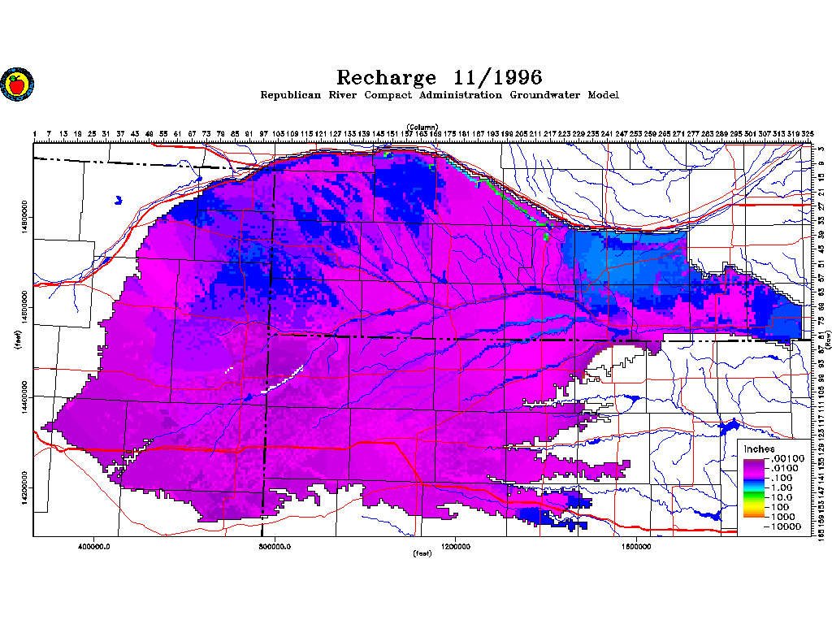Click the "1200000" x-axis tick label
This screenshot has height=624, width=832.
457,545
